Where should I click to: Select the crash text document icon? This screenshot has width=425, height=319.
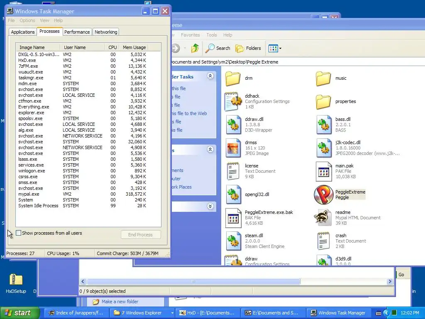click(324, 241)
